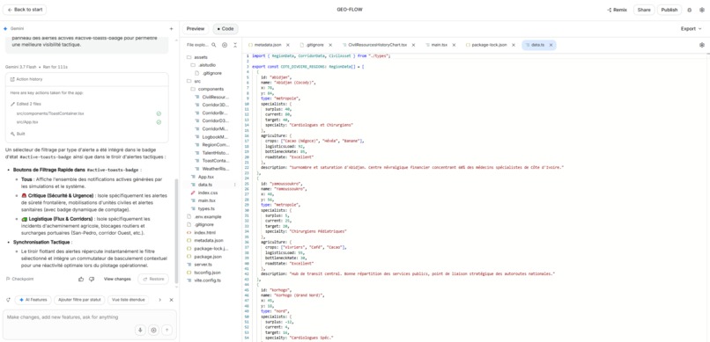Screen dimensions: 710x342
Task: Collapse all folders icon in file explorer
Action: [x=235, y=45]
